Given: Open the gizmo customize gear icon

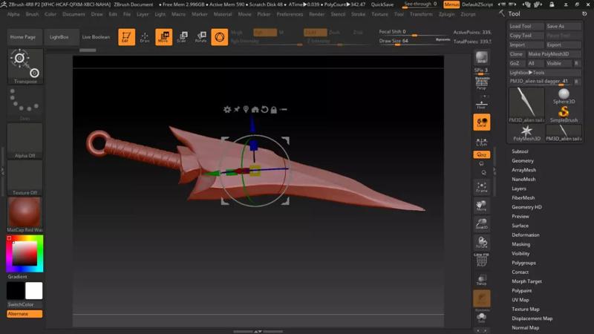Looking at the screenshot, I should tap(227, 109).
